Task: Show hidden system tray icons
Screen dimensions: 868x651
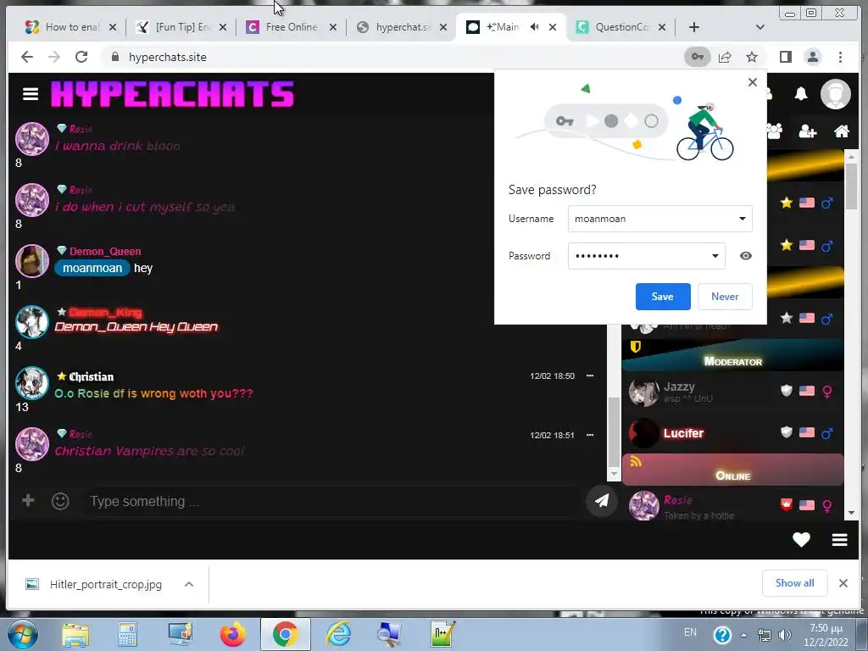Action: (x=743, y=635)
